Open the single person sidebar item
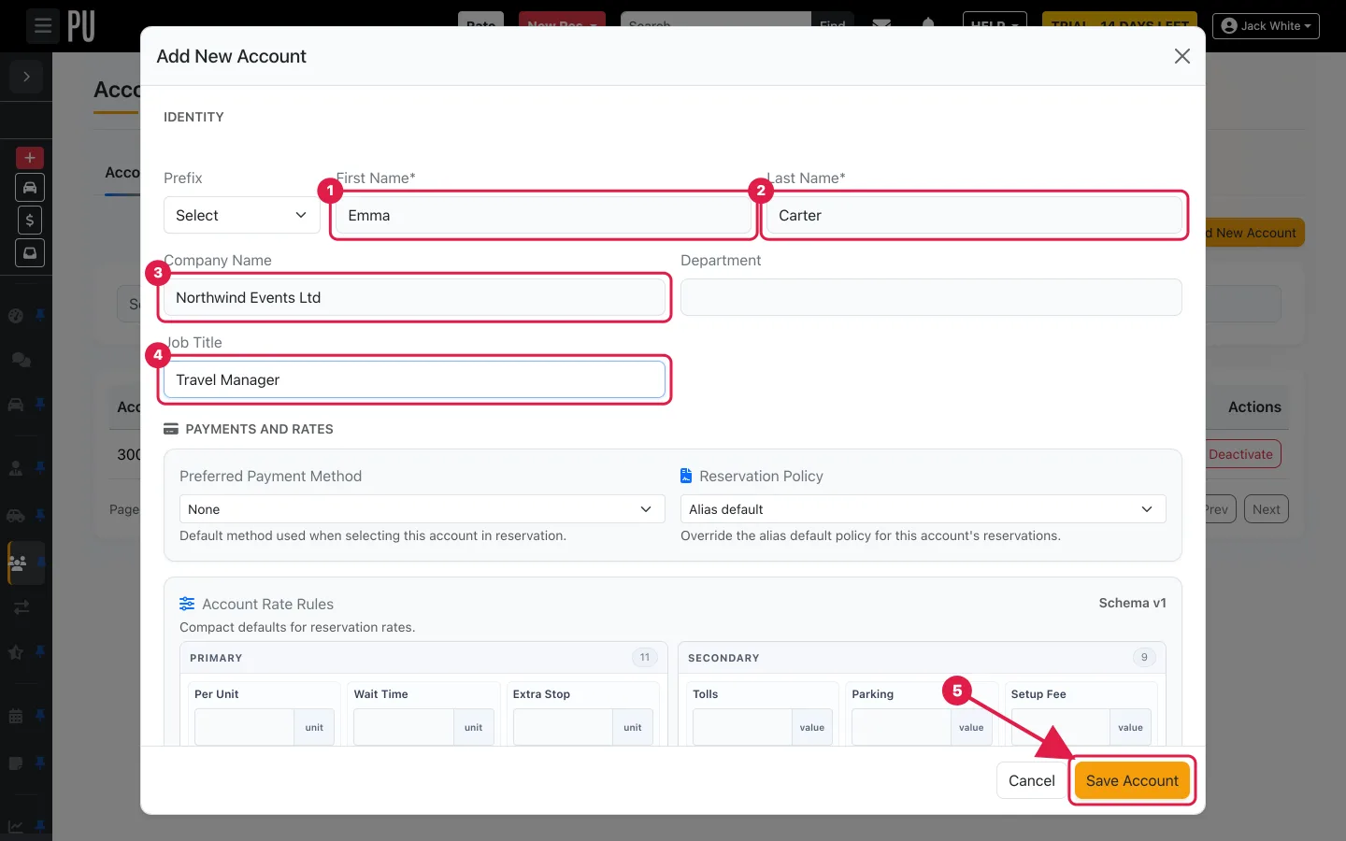This screenshot has width=1346, height=841. coord(16,468)
